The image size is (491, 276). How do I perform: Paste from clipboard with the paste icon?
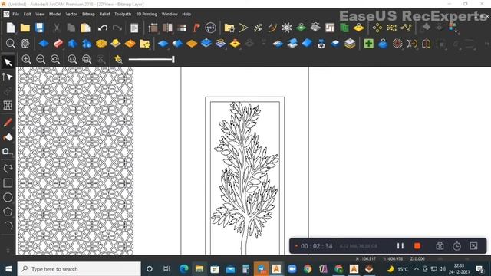click(x=85, y=28)
